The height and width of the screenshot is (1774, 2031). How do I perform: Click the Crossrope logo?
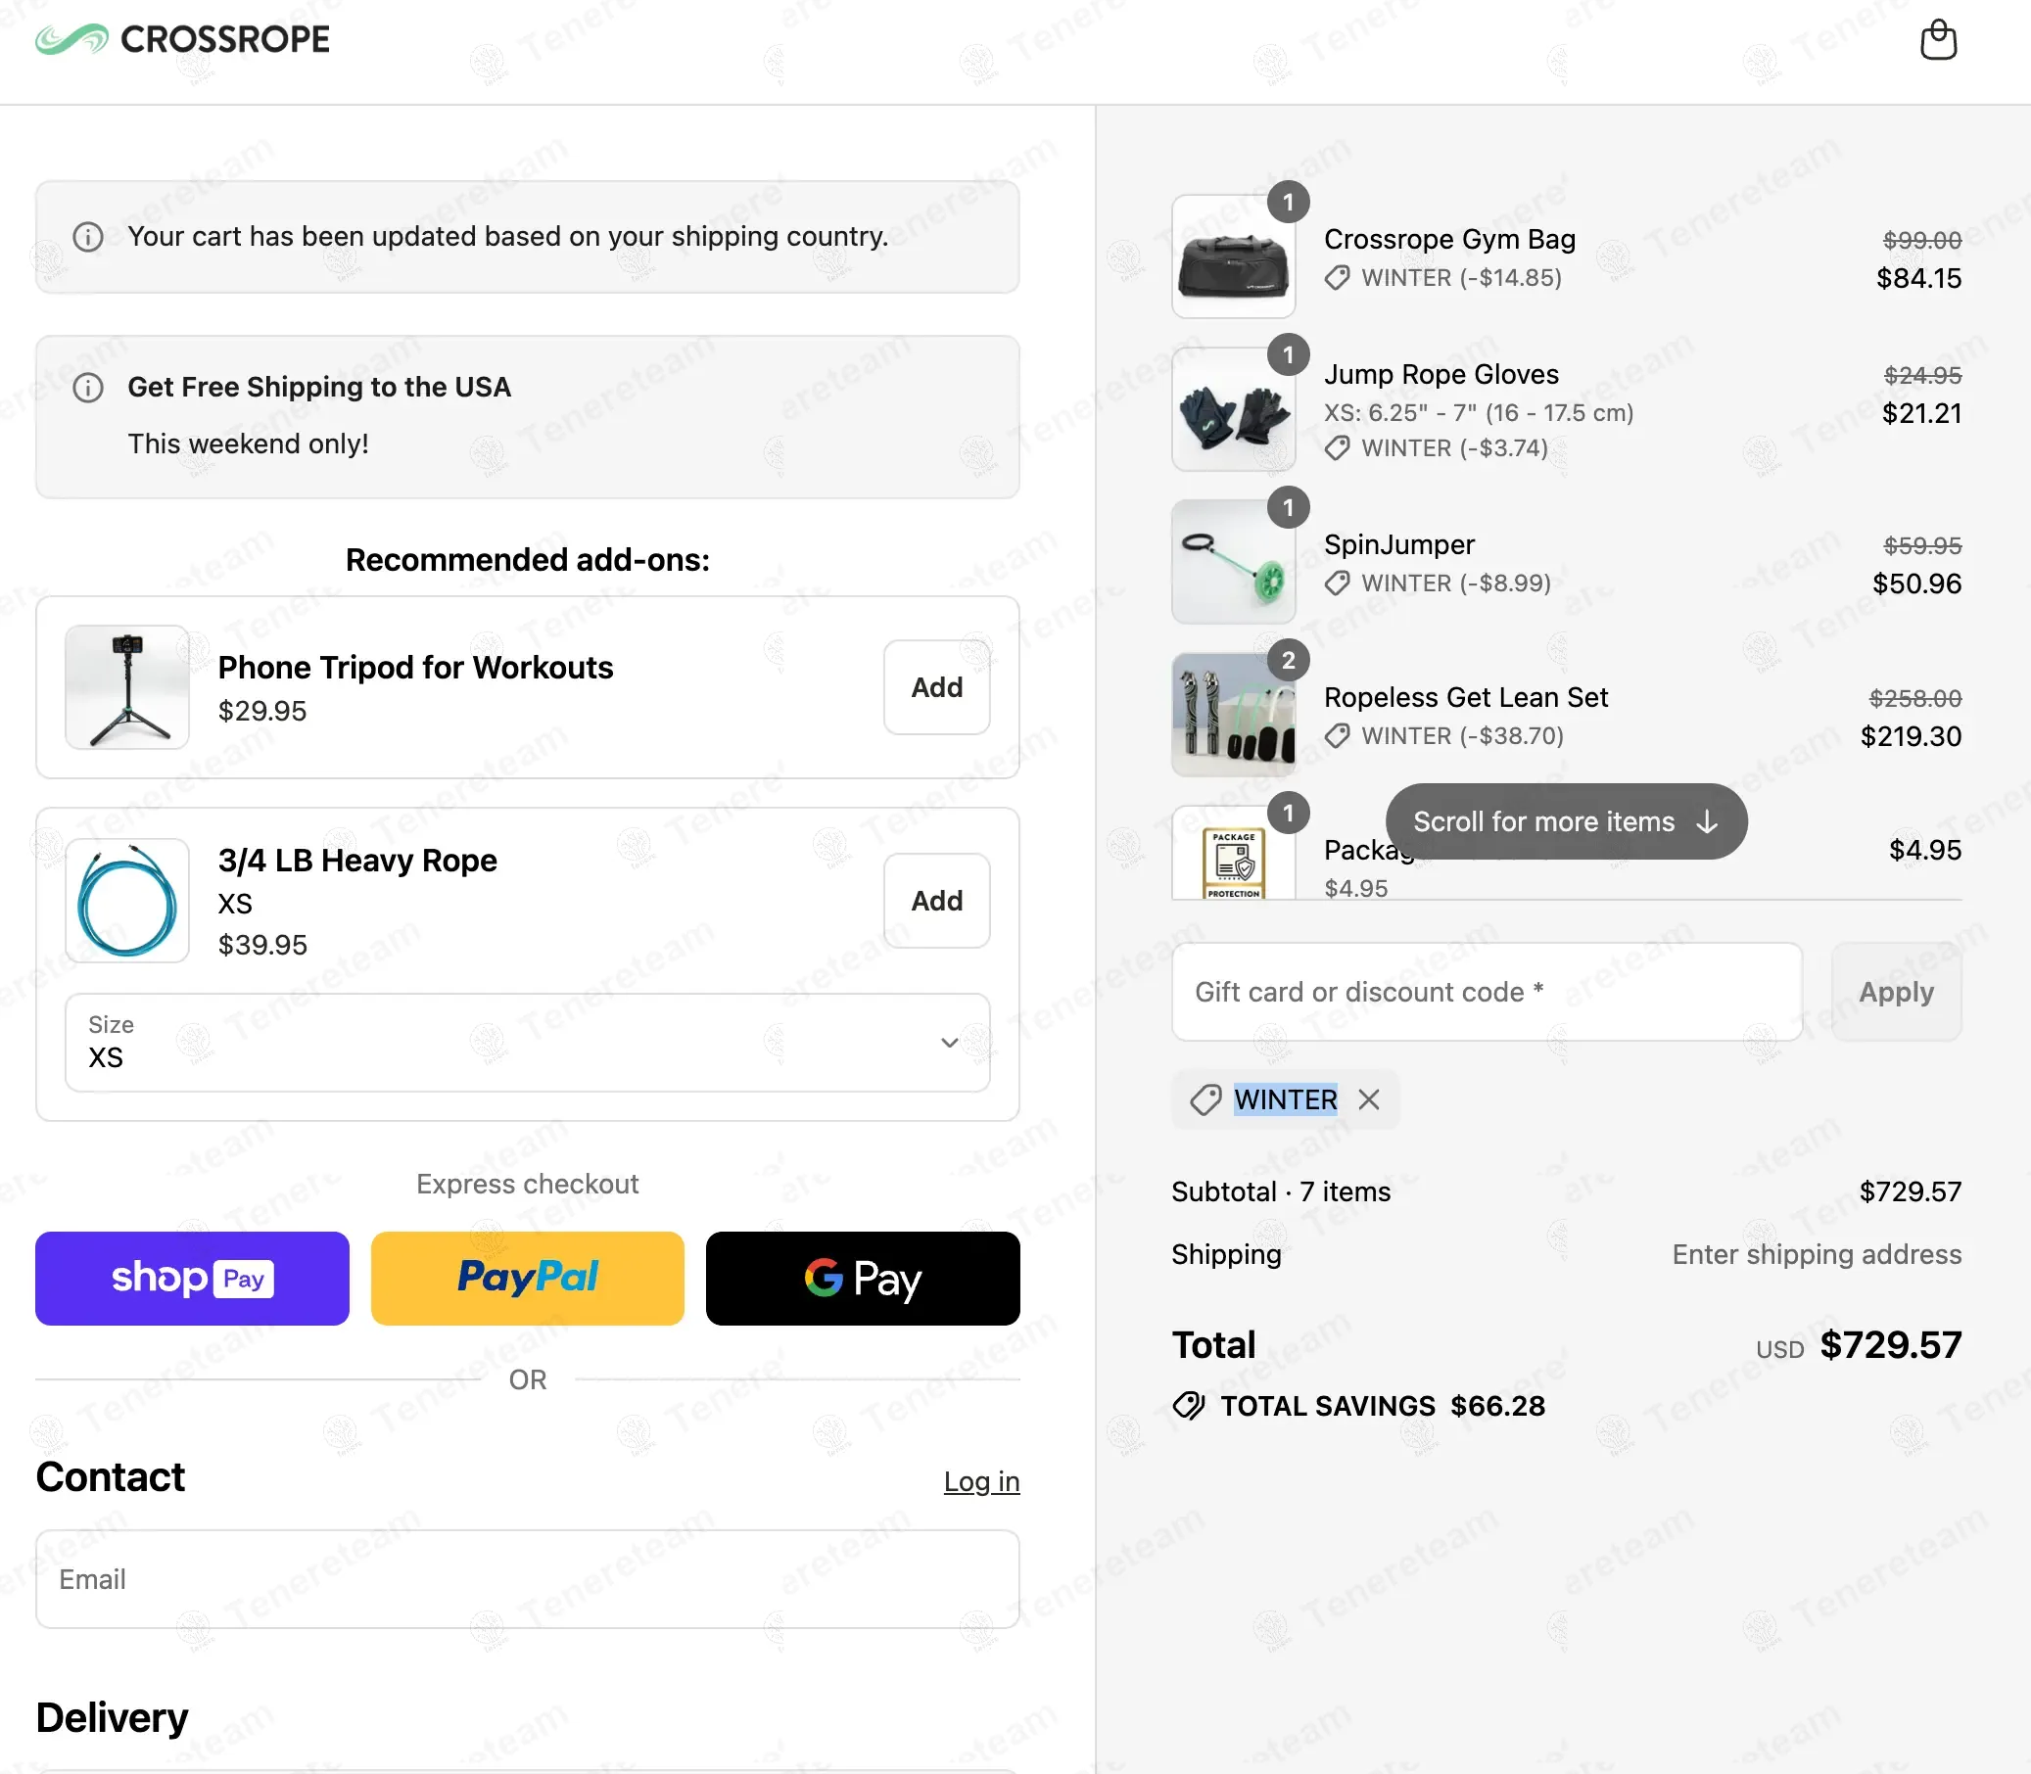(x=182, y=39)
